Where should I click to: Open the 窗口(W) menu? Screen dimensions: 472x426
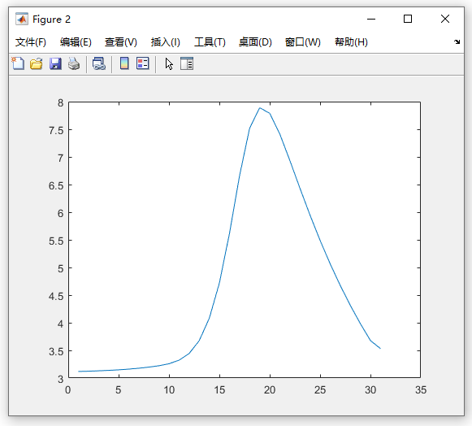tap(303, 42)
